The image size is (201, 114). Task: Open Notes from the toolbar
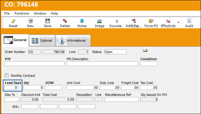click(82, 21)
